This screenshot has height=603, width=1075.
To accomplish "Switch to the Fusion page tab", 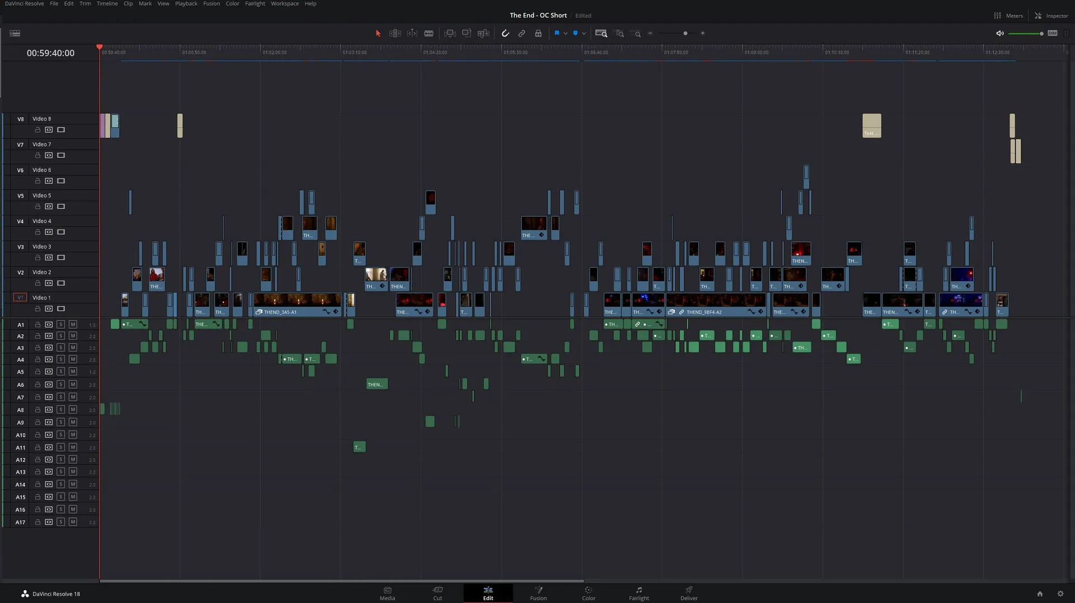I will click(538, 593).
